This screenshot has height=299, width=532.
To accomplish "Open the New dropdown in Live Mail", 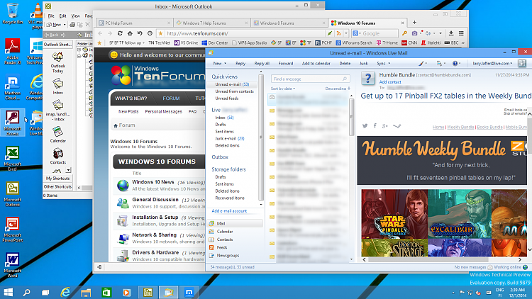I will tap(219, 63).
